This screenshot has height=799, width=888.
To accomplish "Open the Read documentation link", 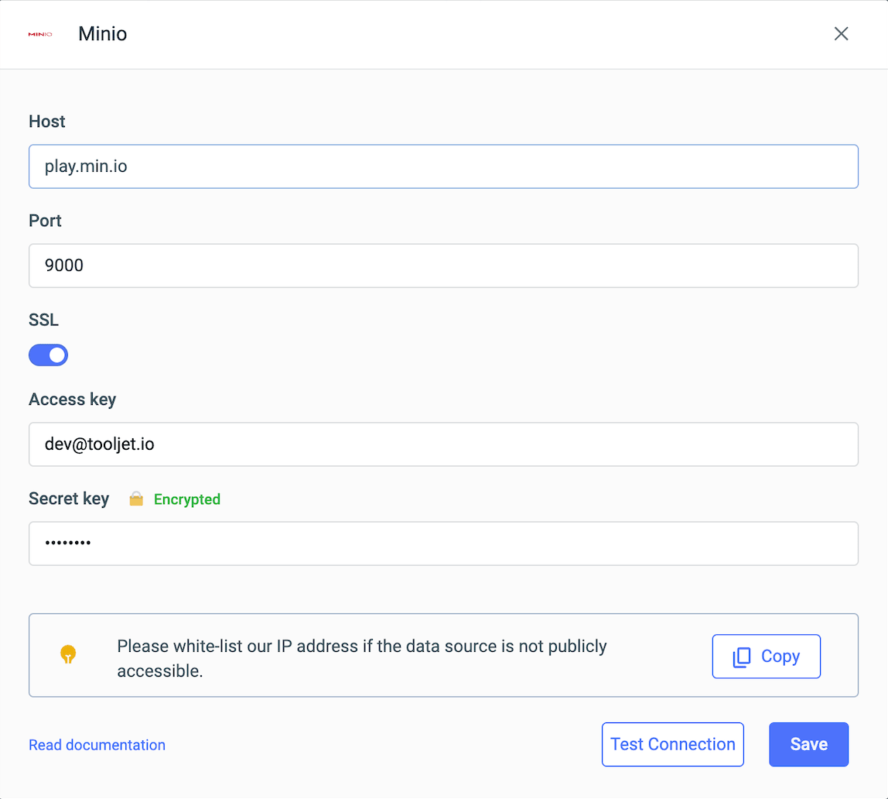I will pyautogui.click(x=97, y=745).
